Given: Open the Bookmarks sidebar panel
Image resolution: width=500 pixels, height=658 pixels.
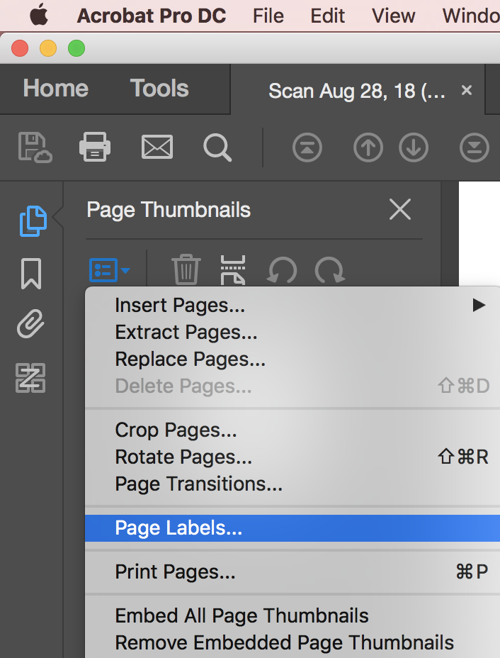Looking at the screenshot, I should [31, 273].
